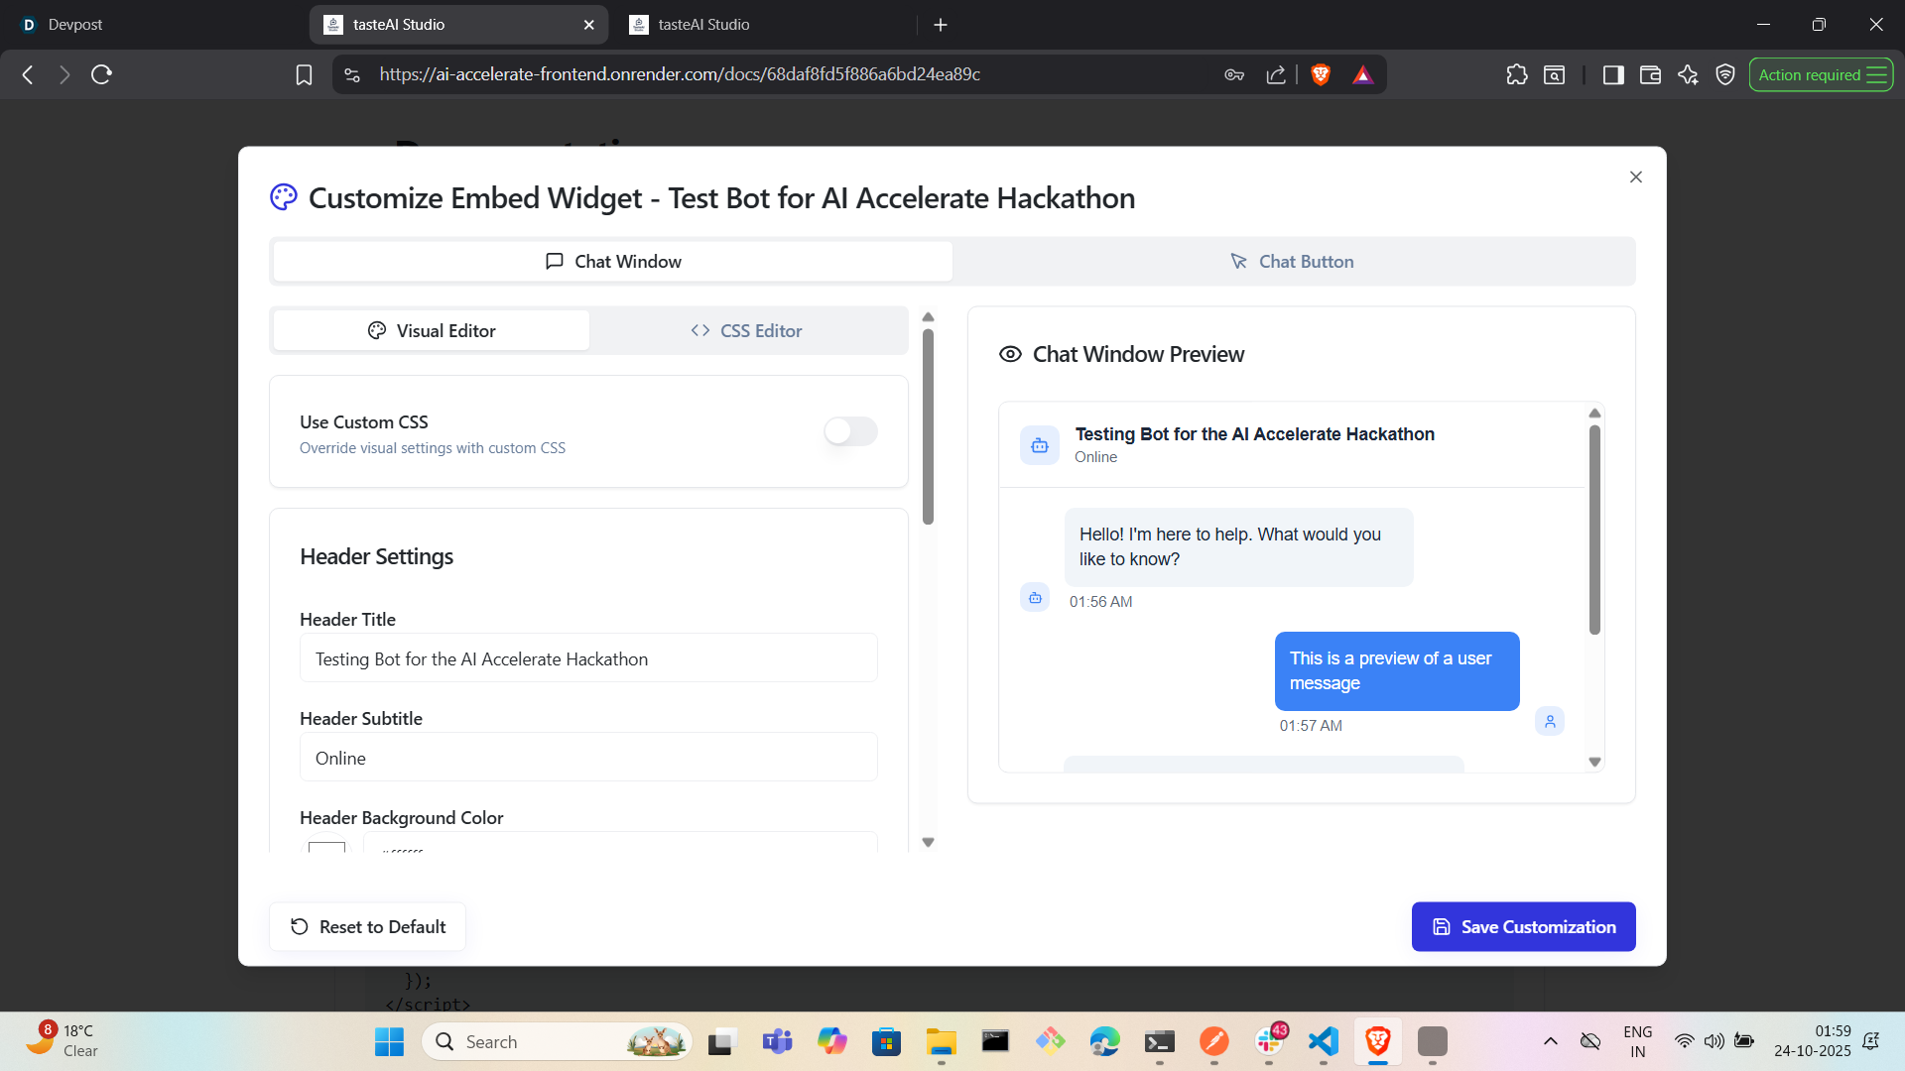The width and height of the screenshot is (1905, 1071).
Task: Open the Leo AI sparkle icon
Action: [1688, 74]
